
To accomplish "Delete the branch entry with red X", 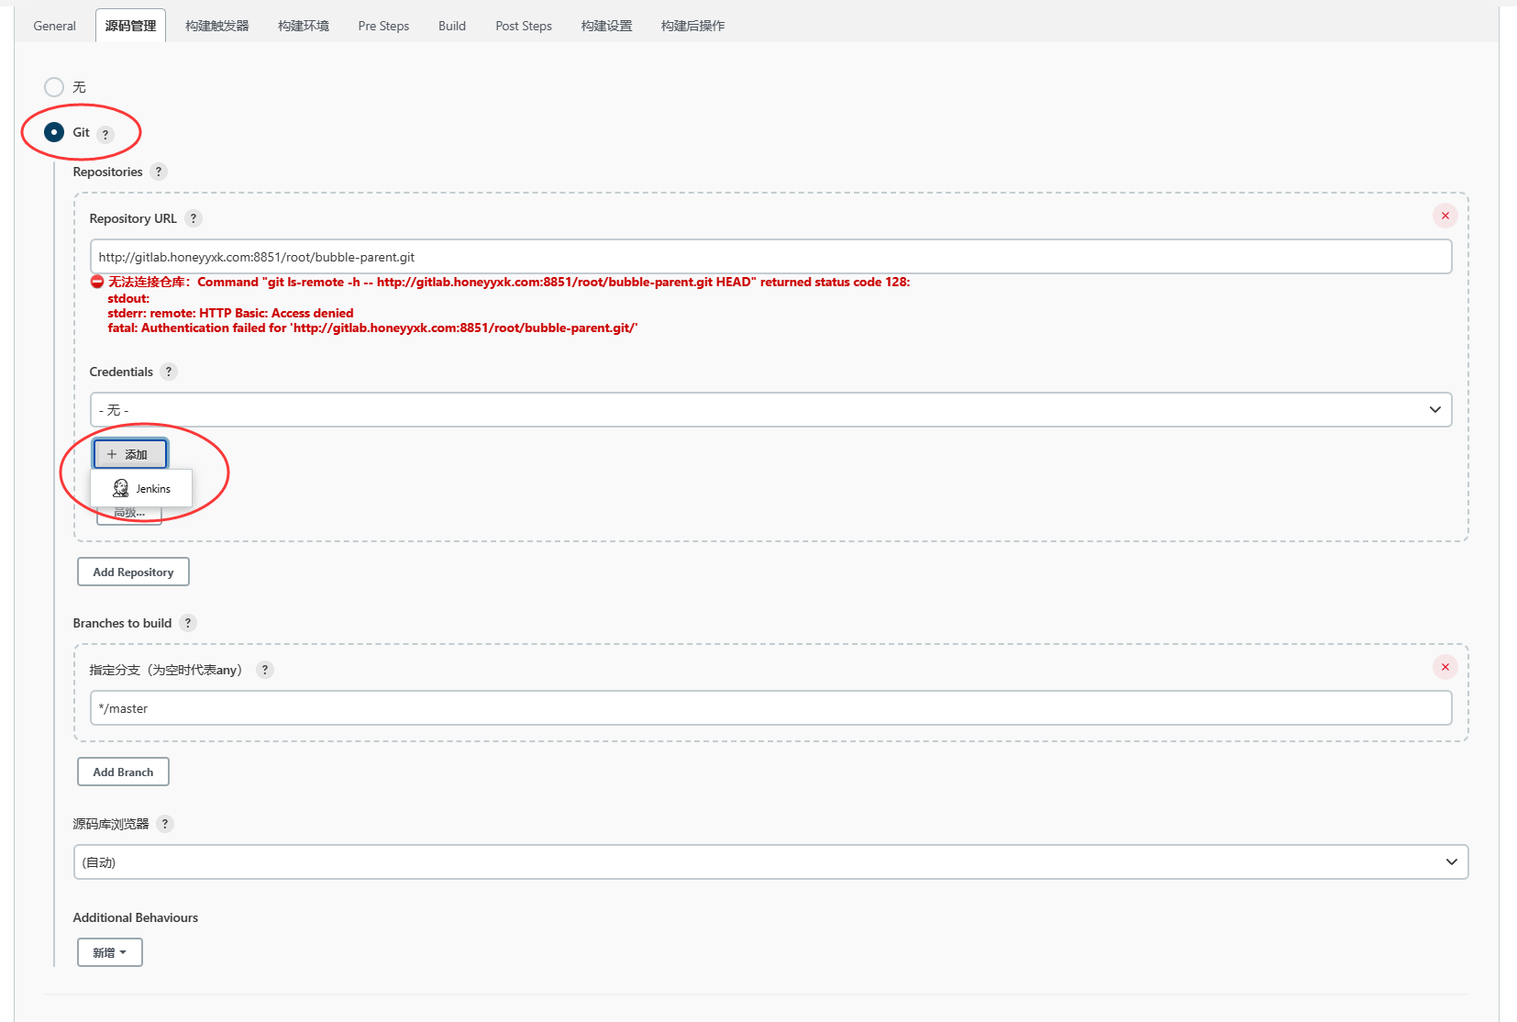I will (x=1445, y=667).
